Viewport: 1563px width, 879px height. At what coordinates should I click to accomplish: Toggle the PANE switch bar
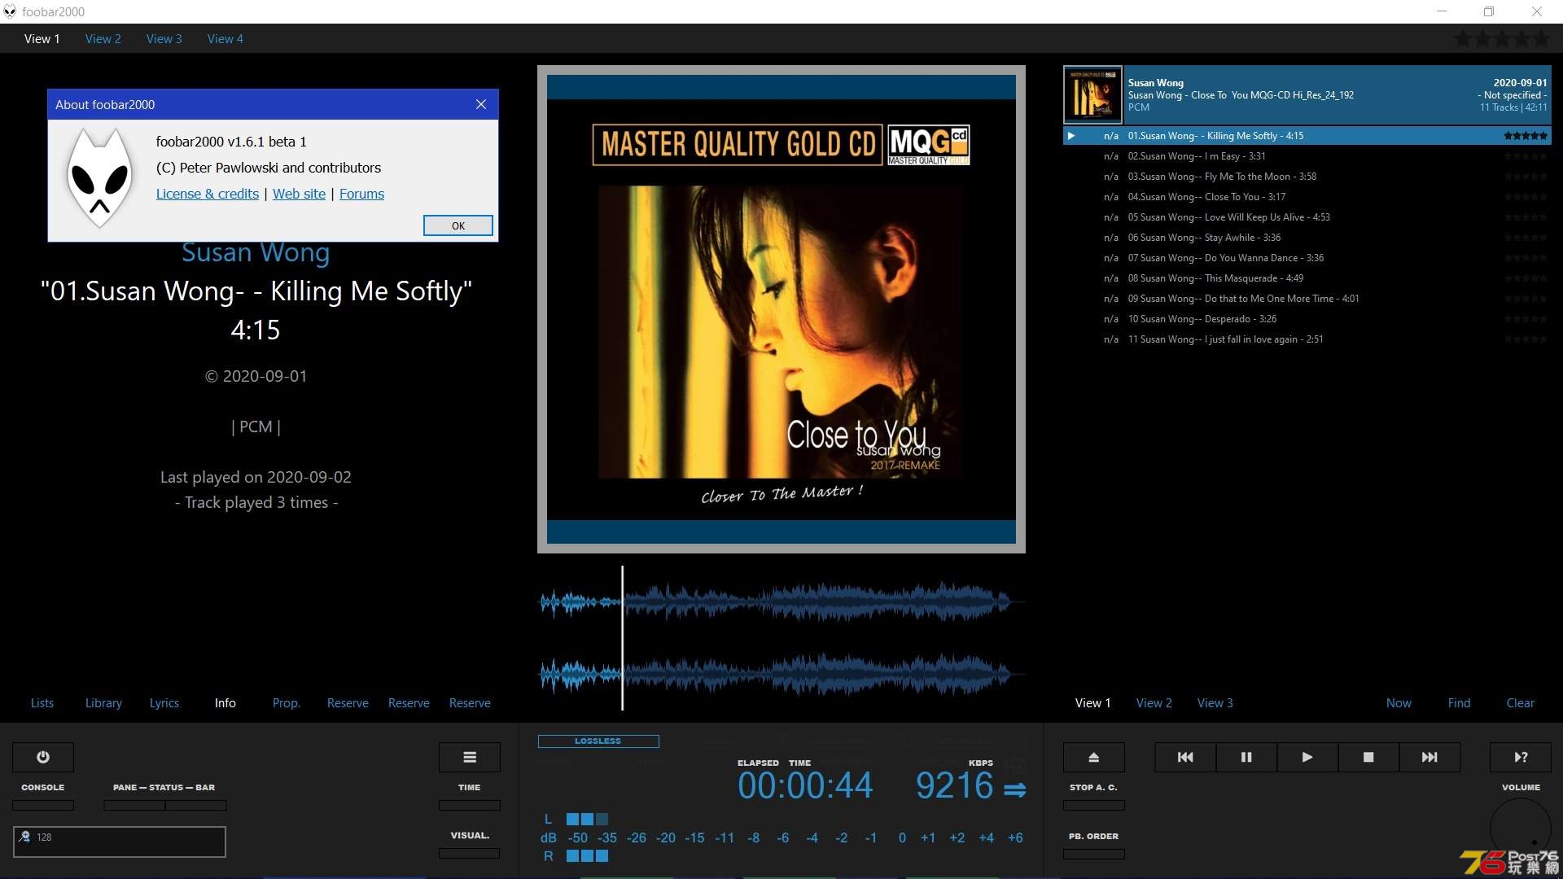coord(134,805)
